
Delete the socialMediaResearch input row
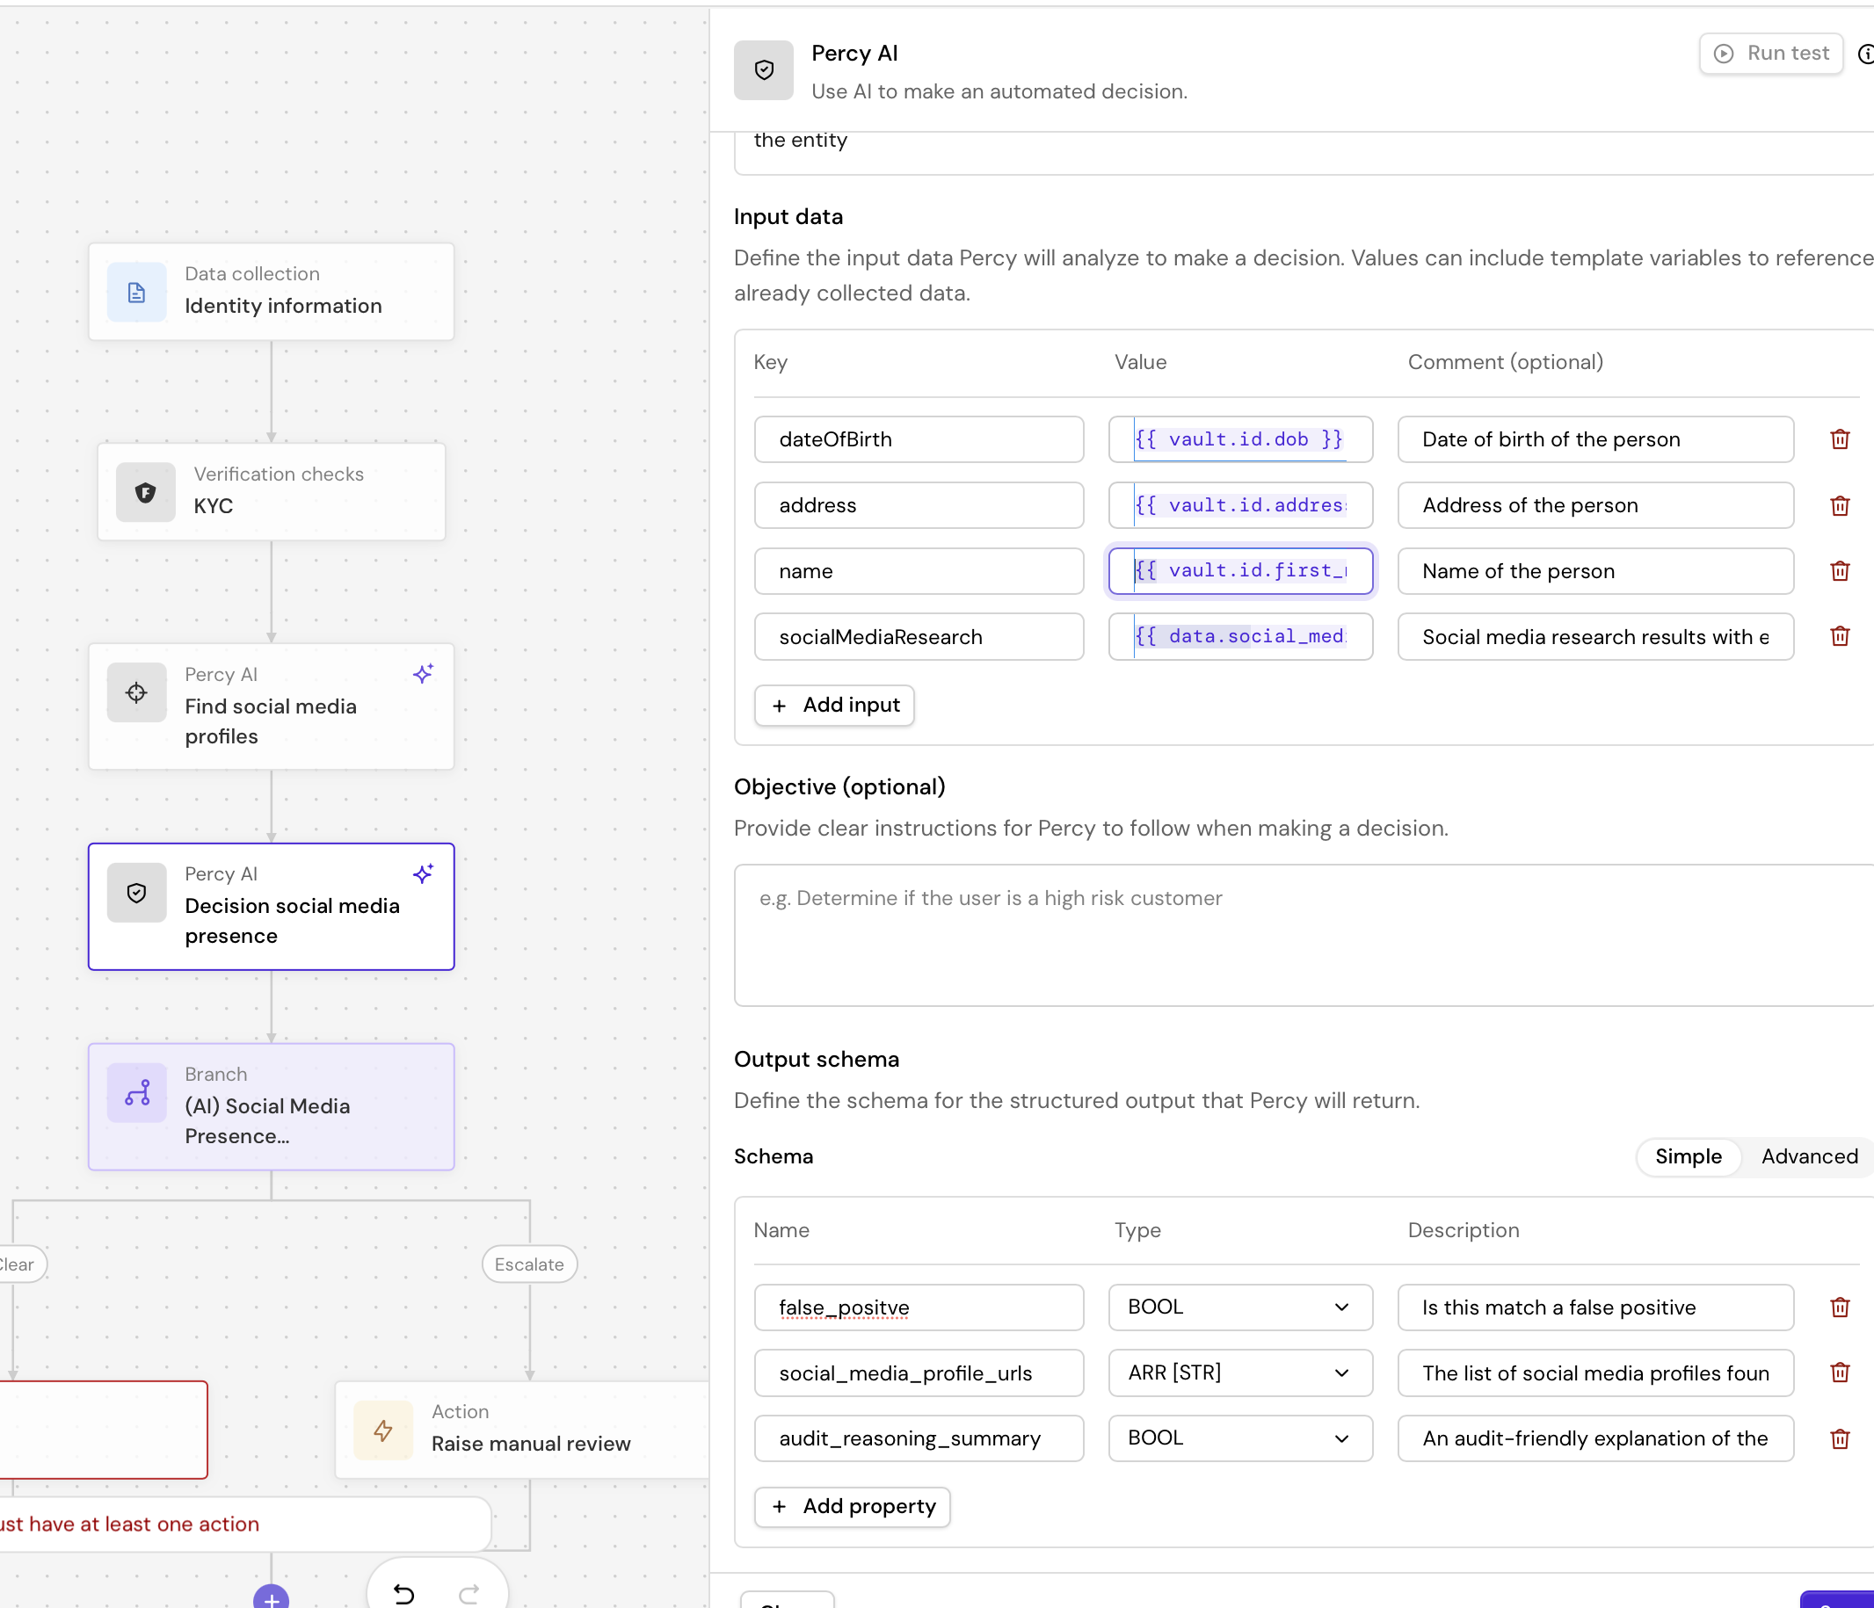coord(1839,637)
